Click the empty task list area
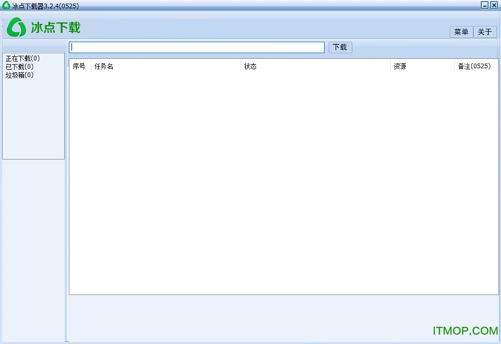This screenshot has width=501, height=344. click(283, 182)
